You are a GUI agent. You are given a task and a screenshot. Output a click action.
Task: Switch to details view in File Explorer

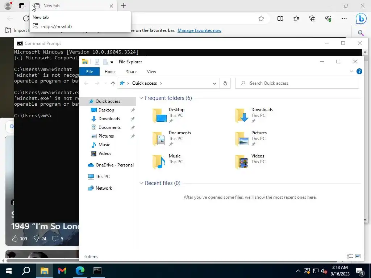pyautogui.click(x=350, y=256)
